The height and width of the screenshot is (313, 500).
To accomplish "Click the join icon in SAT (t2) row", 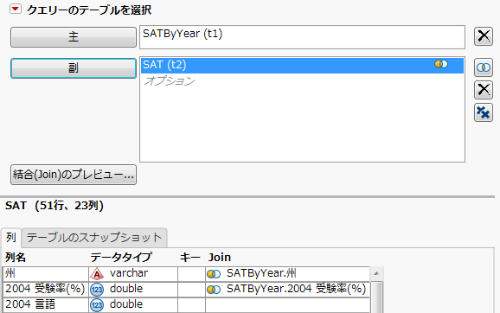I will (x=441, y=64).
